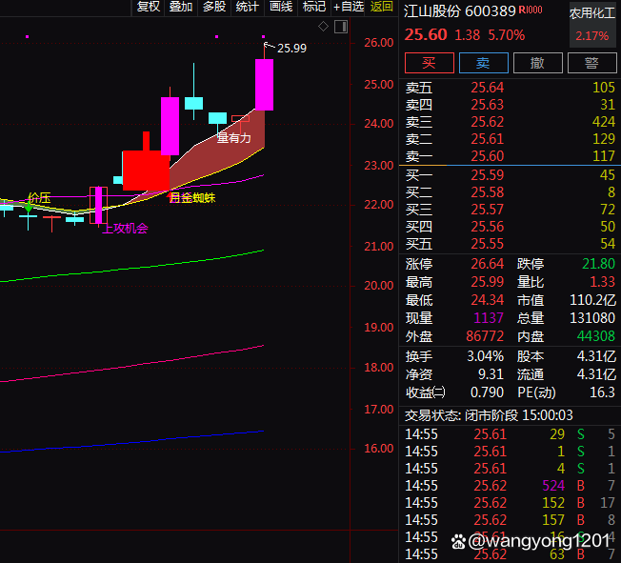
Task: Select the 买四 price 25.56
Action: coord(487,227)
